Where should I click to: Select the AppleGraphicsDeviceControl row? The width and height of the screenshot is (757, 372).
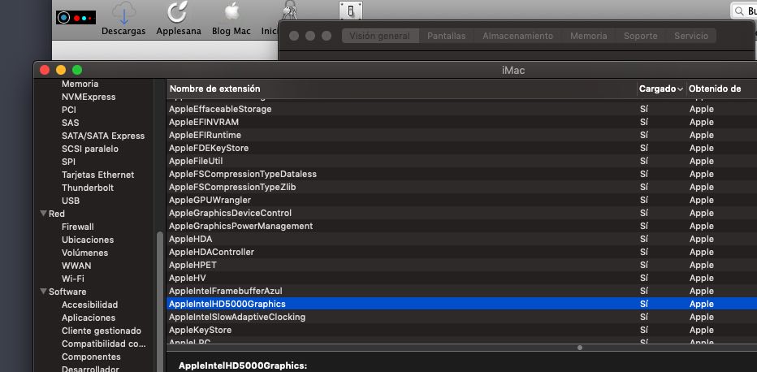(461, 214)
